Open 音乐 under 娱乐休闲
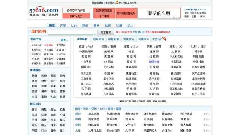 click(34, 109)
